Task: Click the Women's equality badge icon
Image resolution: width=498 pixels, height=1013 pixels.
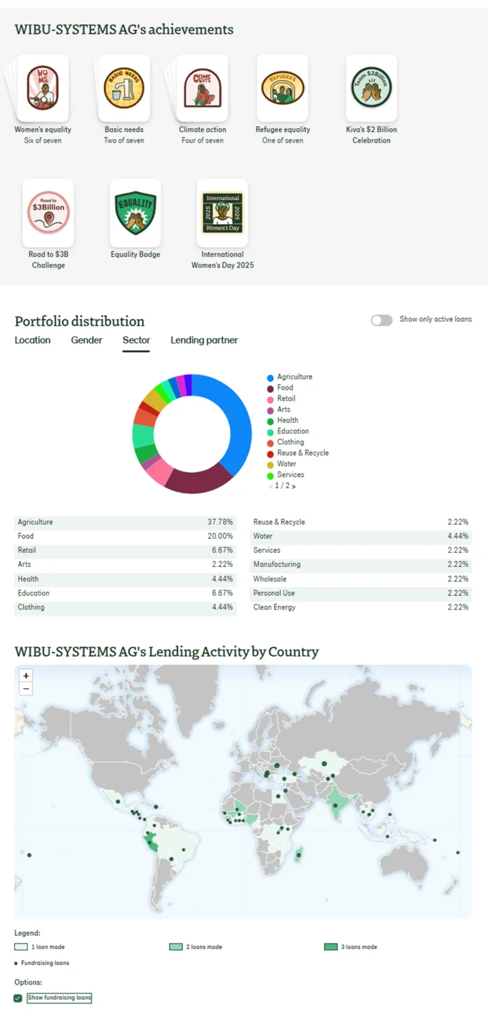Action: pos(43,88)
